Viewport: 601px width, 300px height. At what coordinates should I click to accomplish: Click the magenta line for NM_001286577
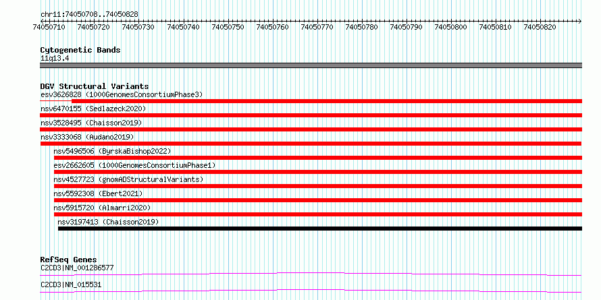click(x=311, y=274)
